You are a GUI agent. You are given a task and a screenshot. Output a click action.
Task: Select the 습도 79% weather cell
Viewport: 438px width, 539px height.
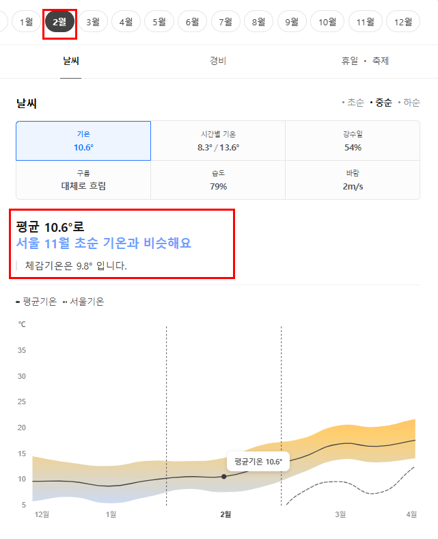[218, 180]
